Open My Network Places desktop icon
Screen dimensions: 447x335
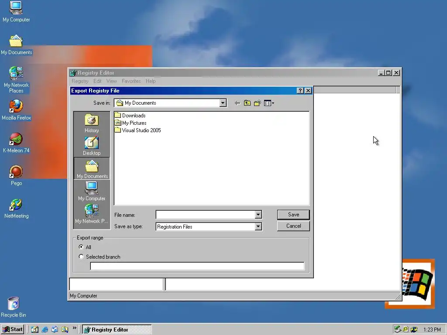tap(16, 79)
